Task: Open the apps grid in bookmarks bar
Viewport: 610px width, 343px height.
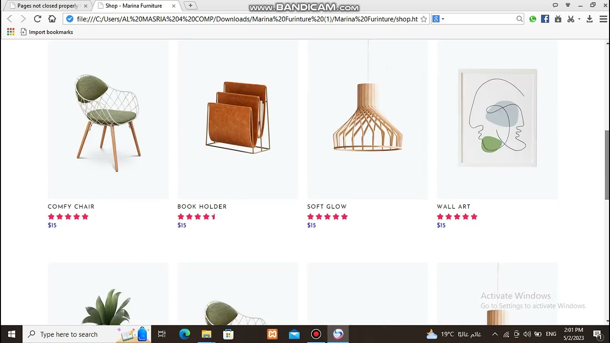Action: coord(10,32)
